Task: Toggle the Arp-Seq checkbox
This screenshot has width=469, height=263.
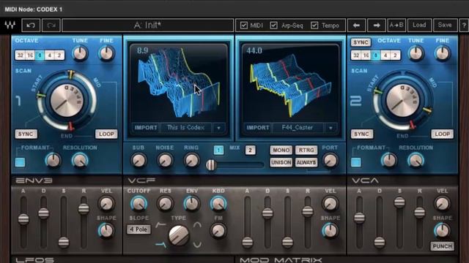Action: pyautogui.click(x=273, y=26)
